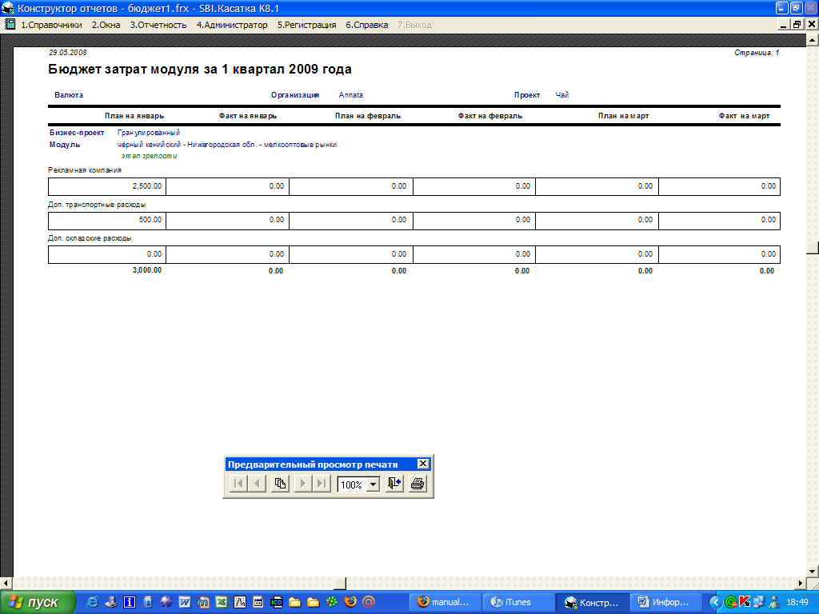Click the application icon in menu bar
Image resolution: width=819 pixels, height=614 pixels.
10,24
